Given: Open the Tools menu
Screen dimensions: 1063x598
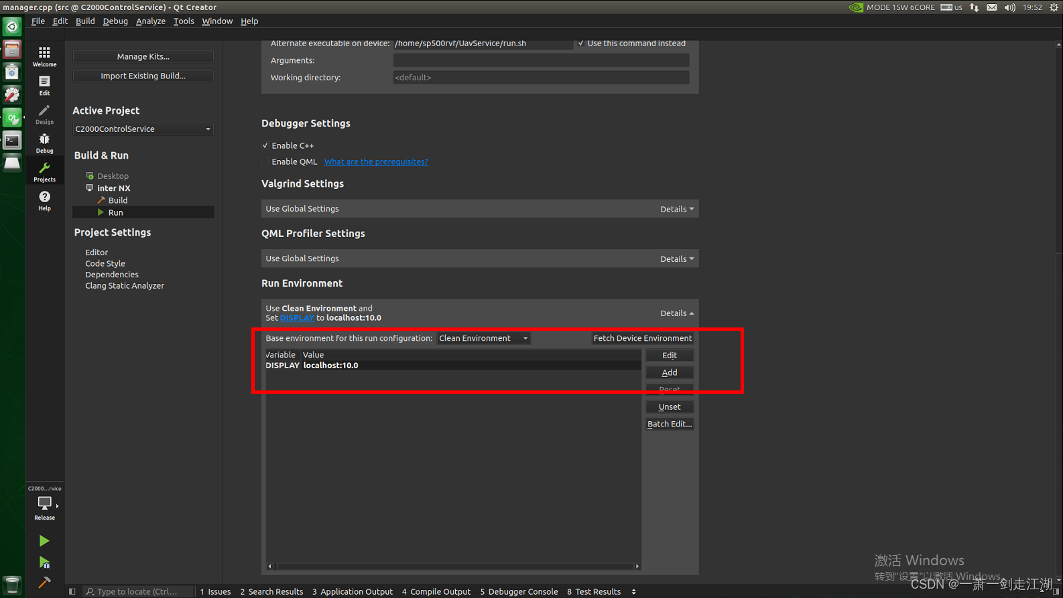Looking at the screenshot, I should coord(184,21).
